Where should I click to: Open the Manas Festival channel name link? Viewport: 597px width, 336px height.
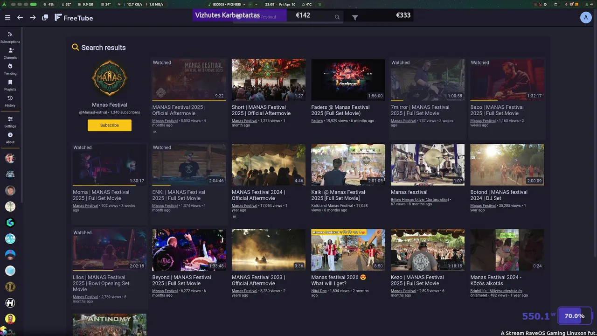coord(110,105)
